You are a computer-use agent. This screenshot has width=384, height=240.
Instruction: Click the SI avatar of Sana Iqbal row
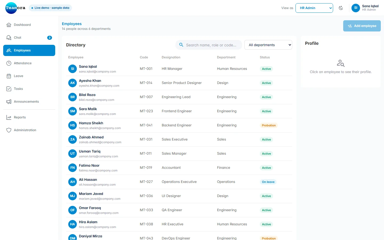tap(73, 69)
